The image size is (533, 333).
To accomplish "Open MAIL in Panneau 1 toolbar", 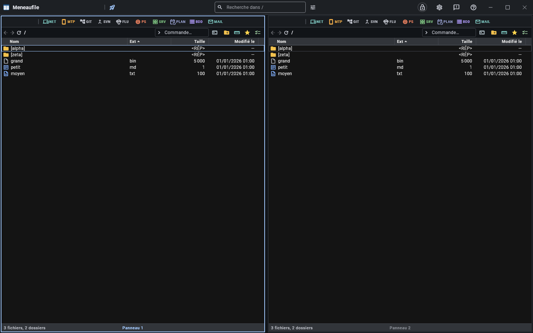I will [x=215, y=22].
